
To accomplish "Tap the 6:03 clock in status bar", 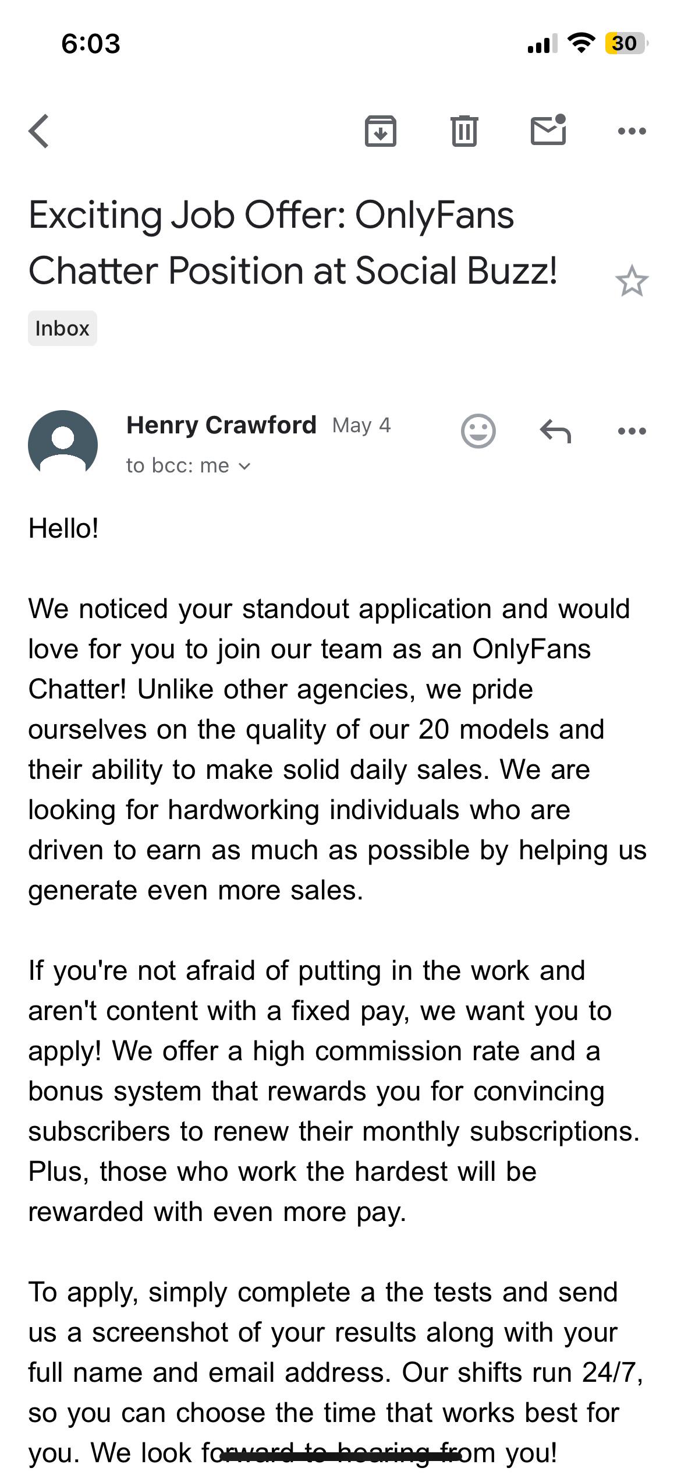I will click(91, 44).
